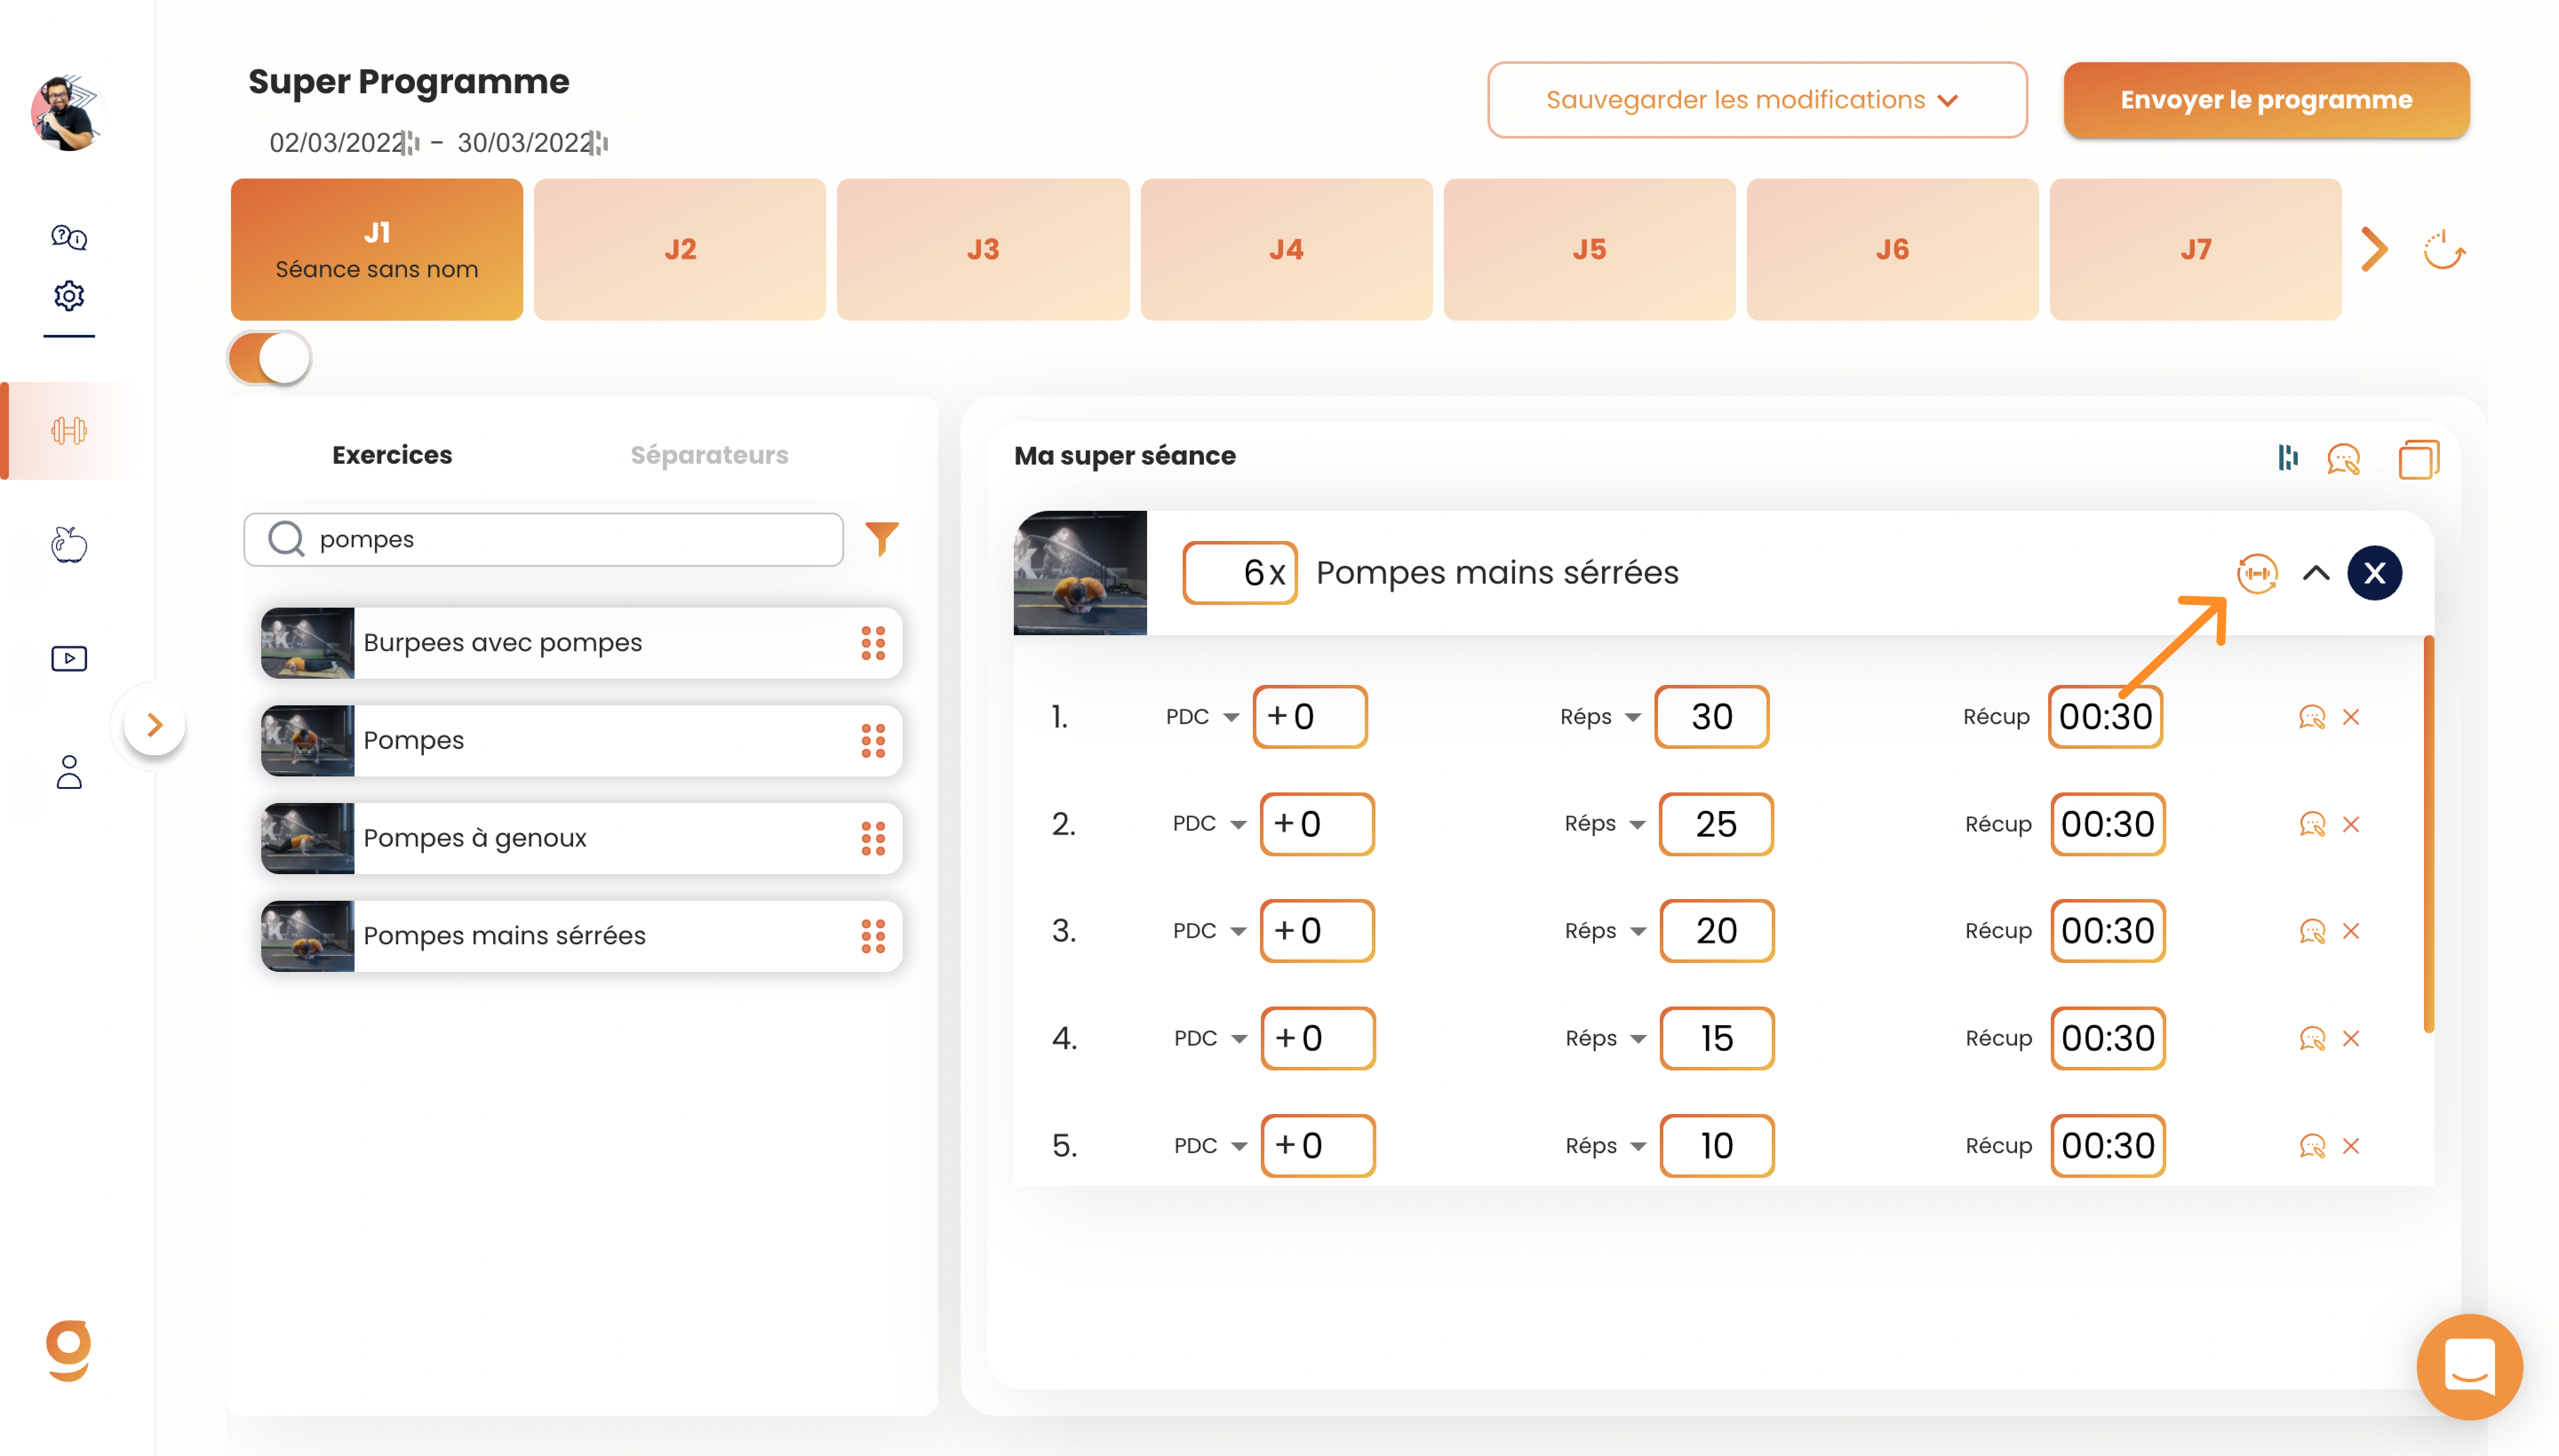2559x1456 pixels.
Task: Collapse the Pompes mains sérrées sets
Action: tap(2315, 573)
